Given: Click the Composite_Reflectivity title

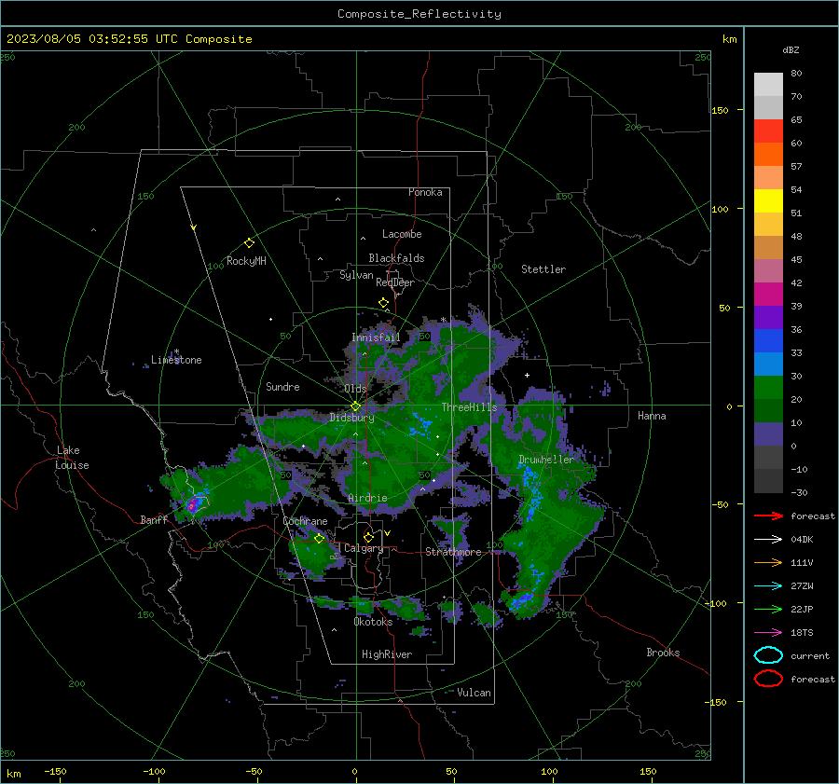Looking at the screenshot, I should (419, 14).
